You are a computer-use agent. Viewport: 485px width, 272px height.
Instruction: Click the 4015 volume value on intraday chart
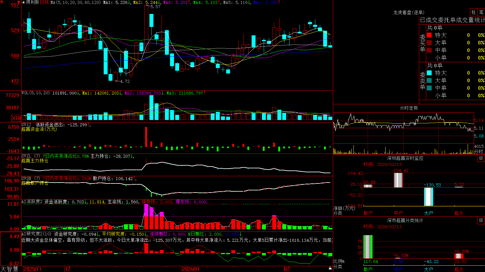(479, 146)
